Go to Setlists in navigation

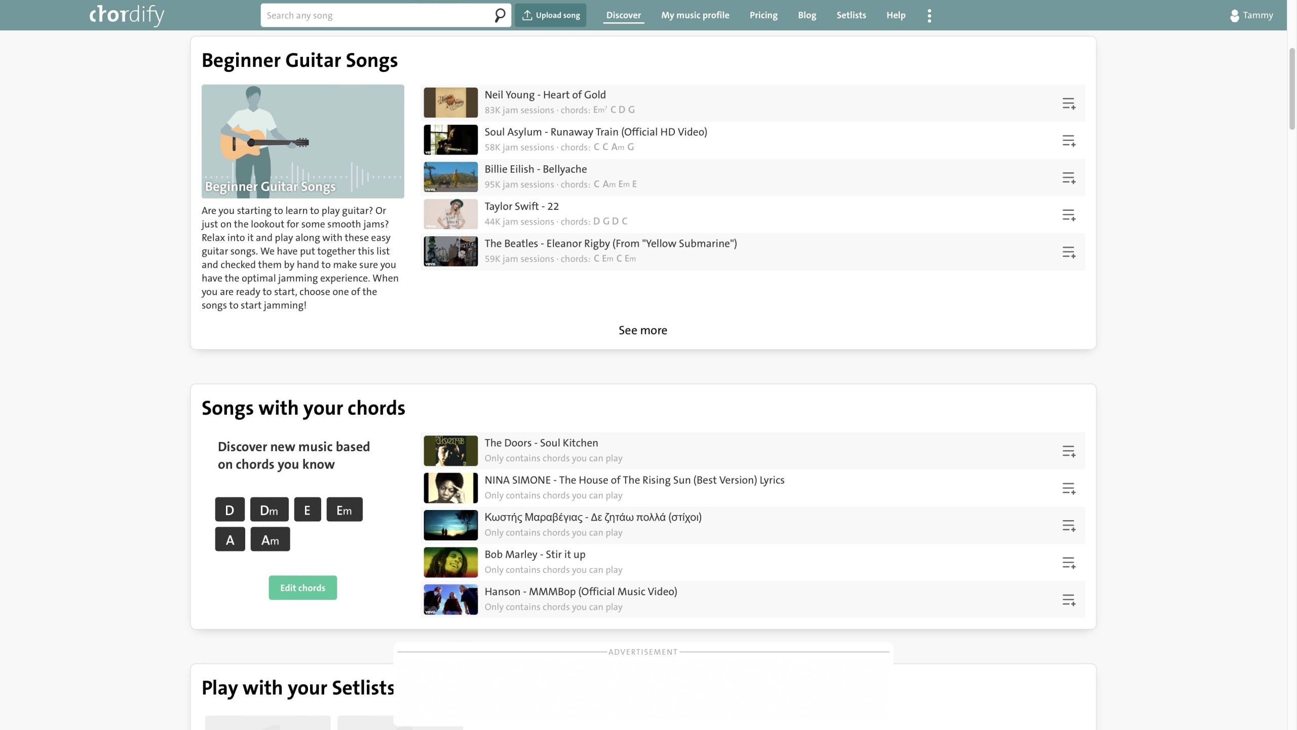tap(851, 15)
